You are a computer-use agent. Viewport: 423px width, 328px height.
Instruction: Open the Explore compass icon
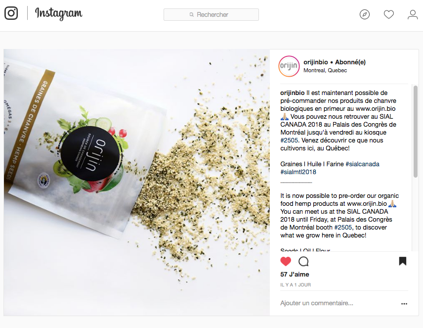pos(365,14)
